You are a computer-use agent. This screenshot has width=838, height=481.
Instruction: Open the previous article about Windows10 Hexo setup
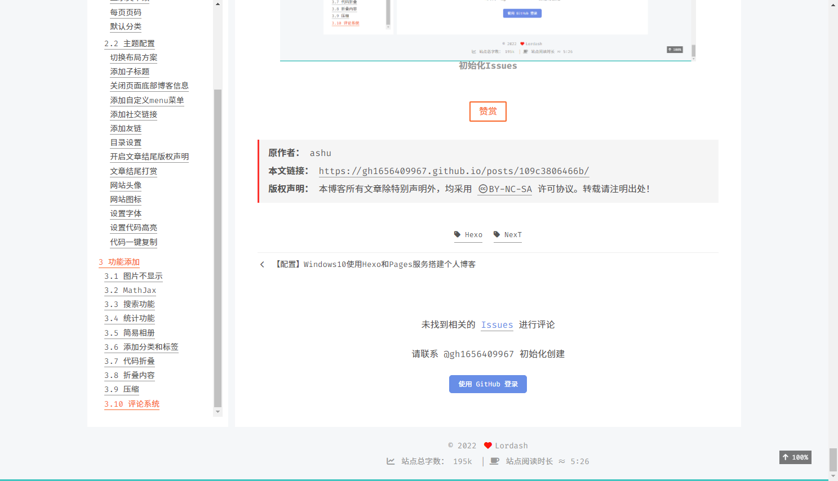389,264
